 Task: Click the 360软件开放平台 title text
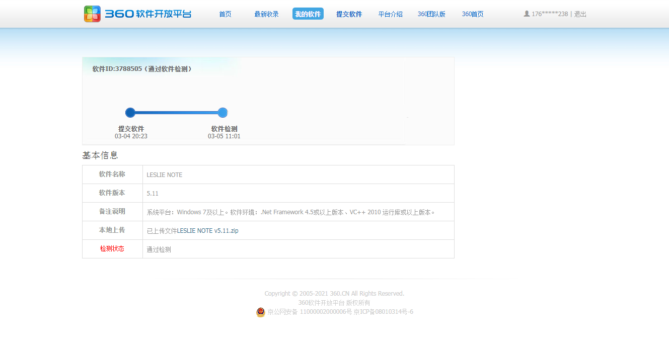pyautogui.click(x=148, y=14)
